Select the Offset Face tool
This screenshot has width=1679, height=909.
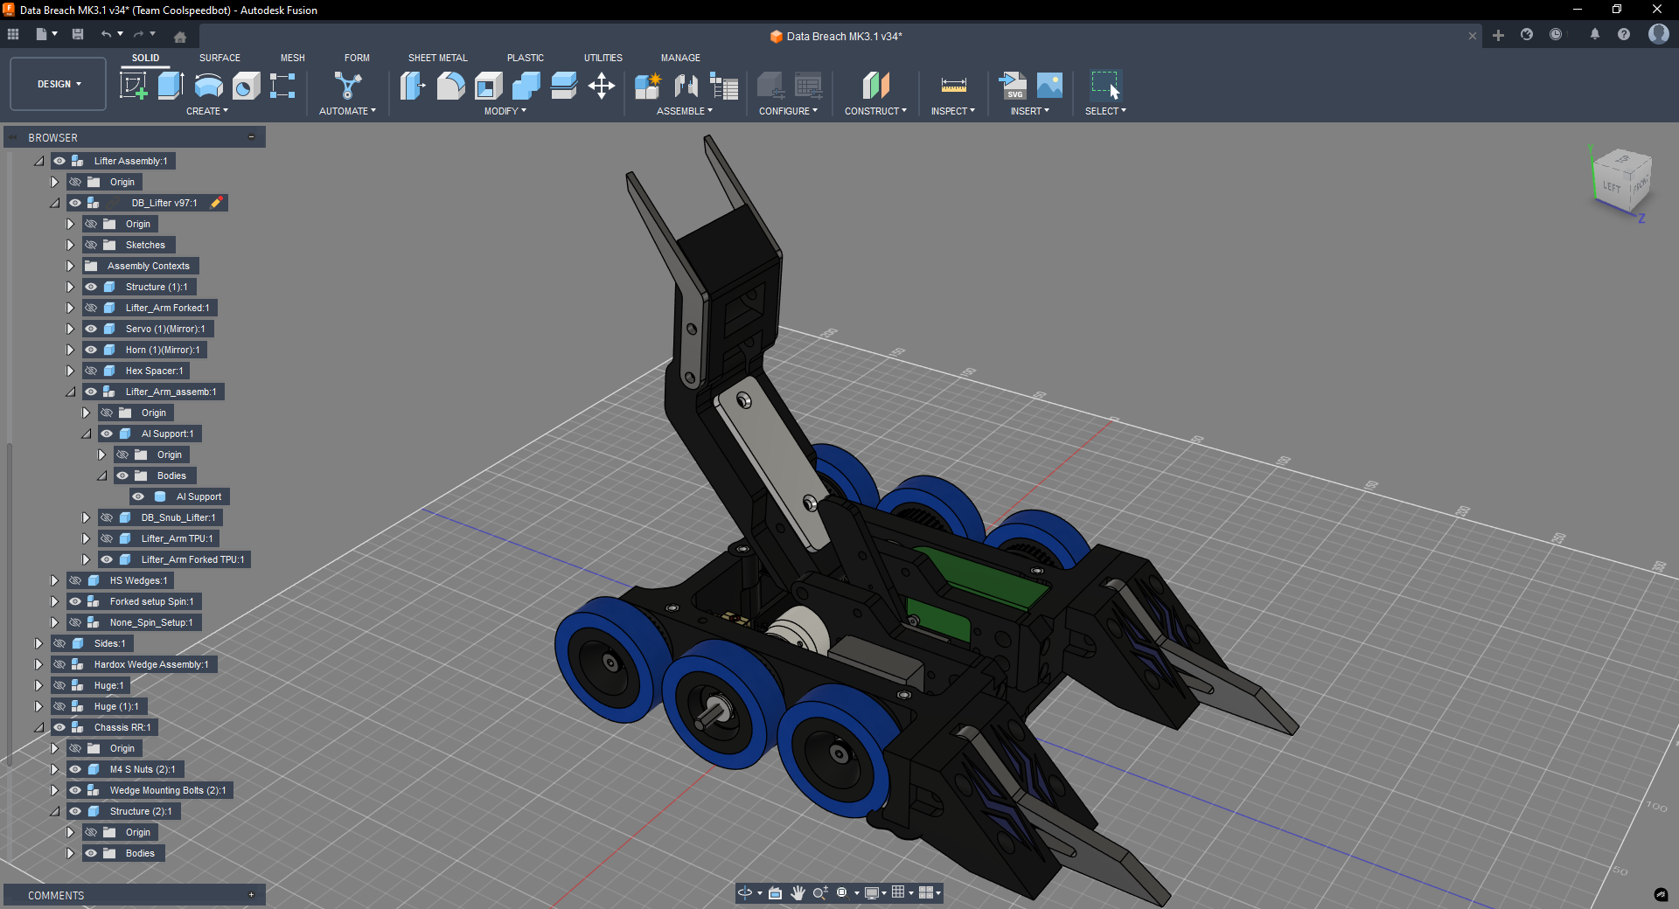[x=563, y=86]
